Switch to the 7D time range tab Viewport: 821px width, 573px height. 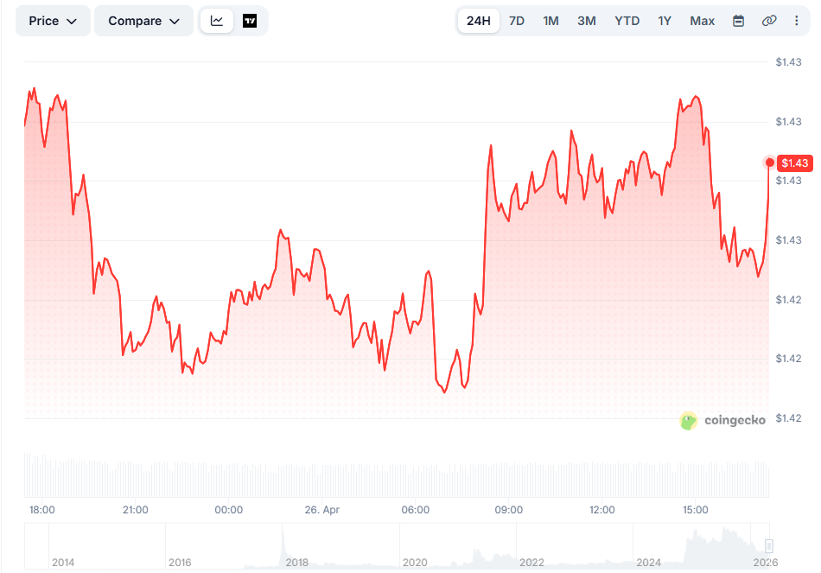[516, 20]
